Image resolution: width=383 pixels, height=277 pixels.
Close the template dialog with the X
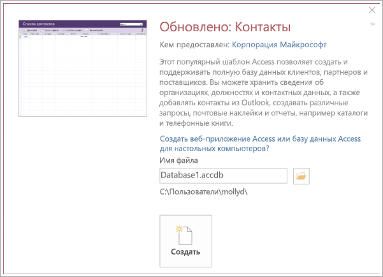(372, 10)
